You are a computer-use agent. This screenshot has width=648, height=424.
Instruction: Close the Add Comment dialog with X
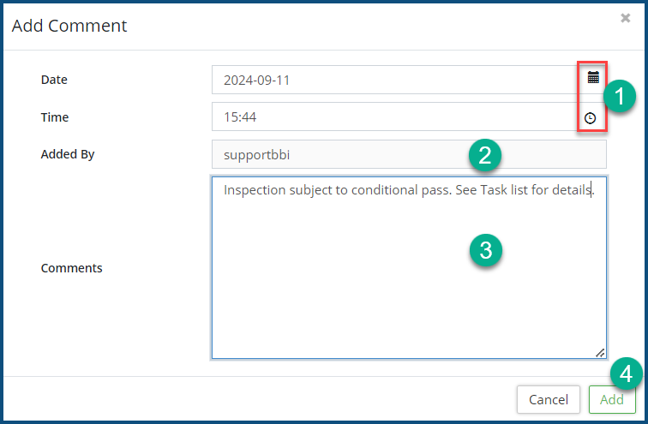pos(626,18)
